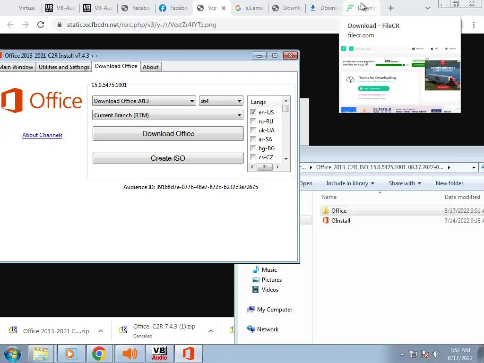
Task: Expand address path arrow after Office_2013_C2R_ISO folder
Action: point(449,167)
